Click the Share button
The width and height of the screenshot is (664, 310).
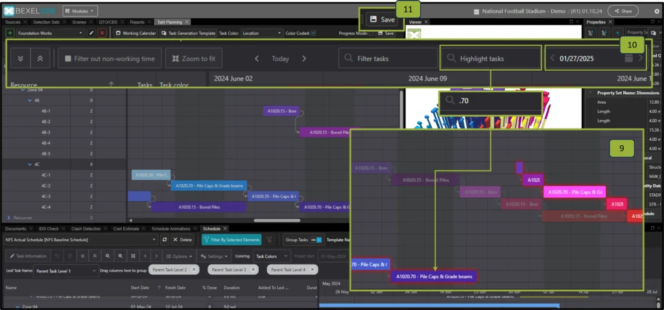click(x=623, y=11)
